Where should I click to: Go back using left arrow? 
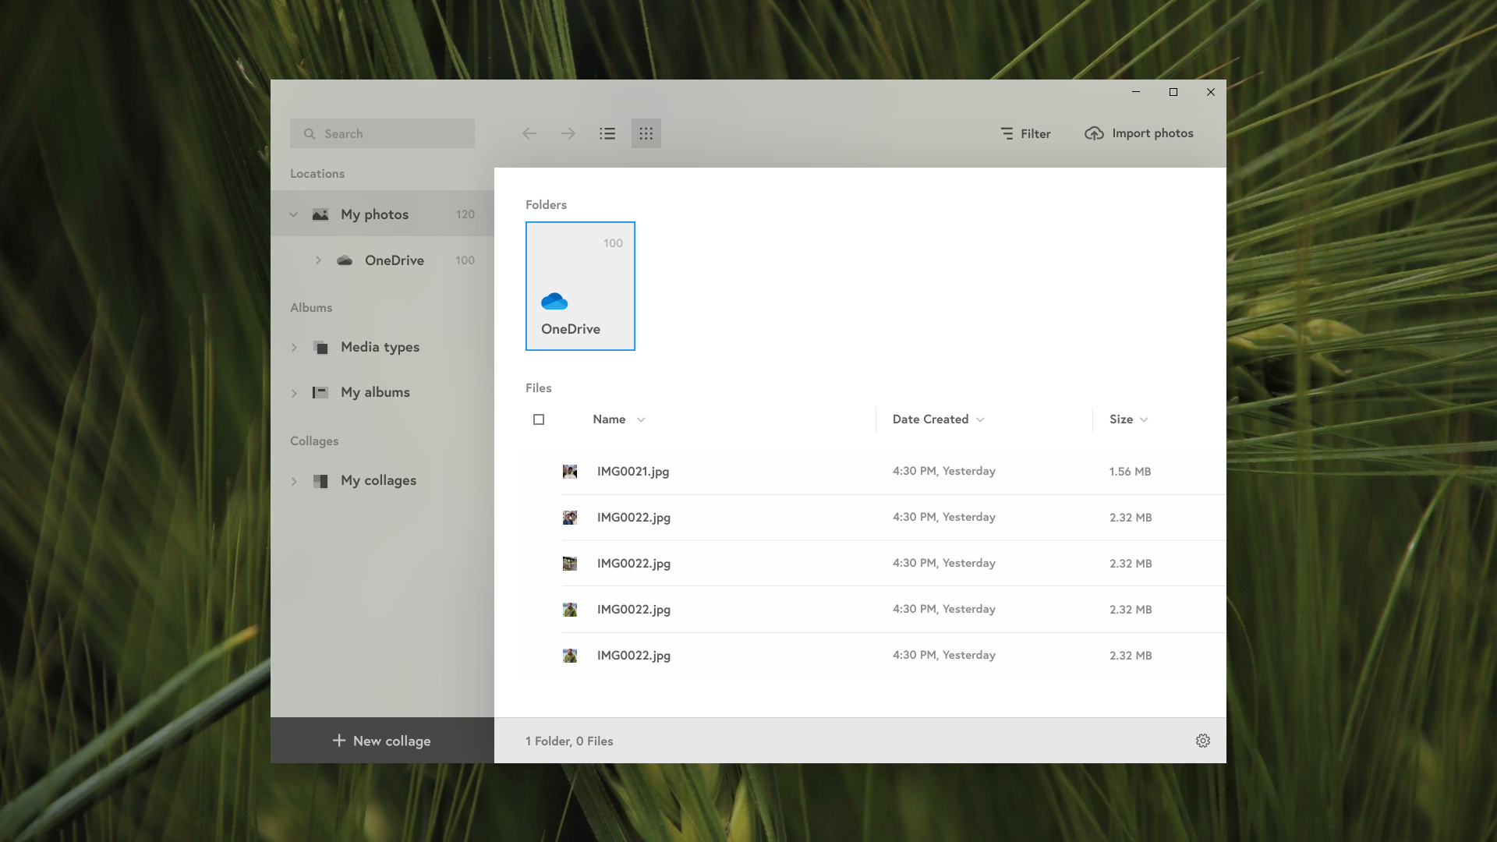click(x=529, y=133)
